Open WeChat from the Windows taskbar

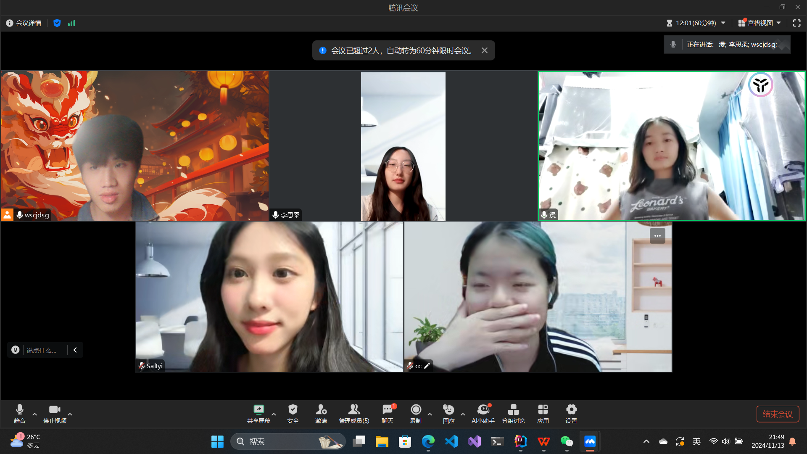coord(567,441)
